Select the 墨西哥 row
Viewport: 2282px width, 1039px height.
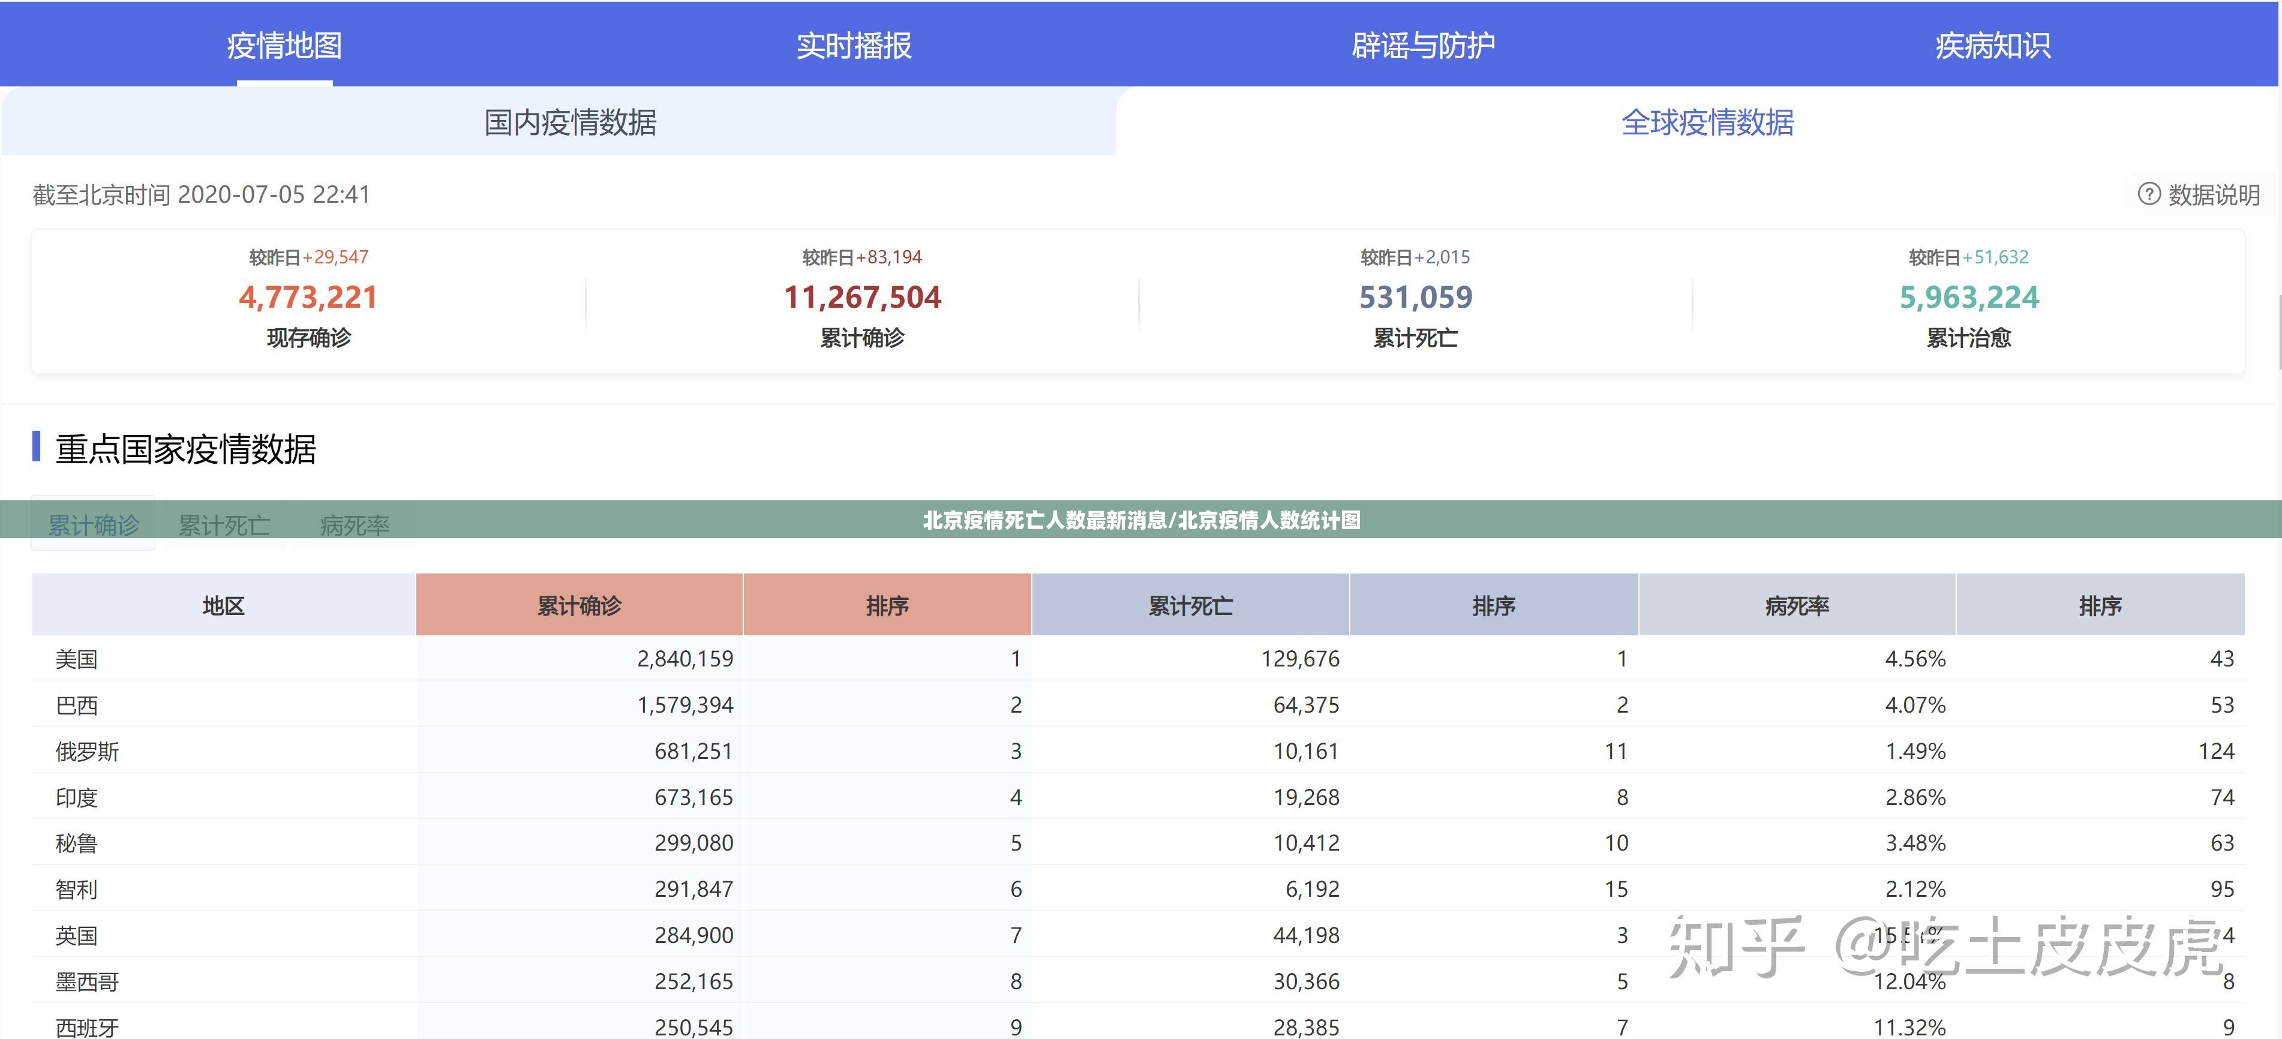tap(1139, 981)
